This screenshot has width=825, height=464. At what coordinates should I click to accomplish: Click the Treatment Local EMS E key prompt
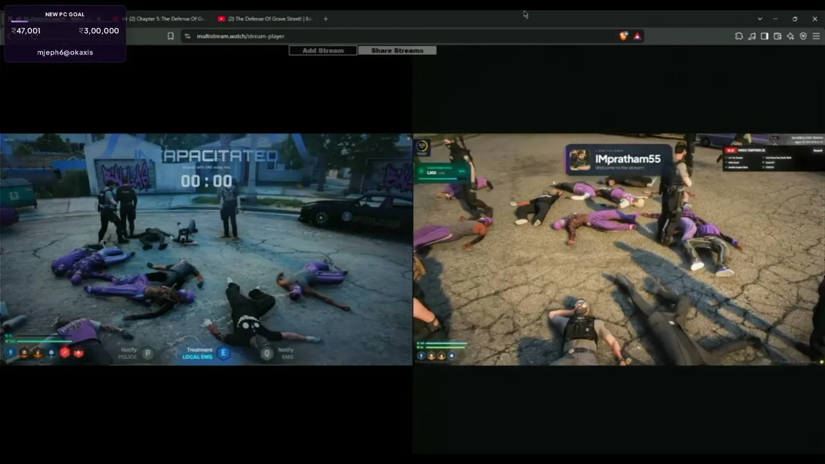224,353
